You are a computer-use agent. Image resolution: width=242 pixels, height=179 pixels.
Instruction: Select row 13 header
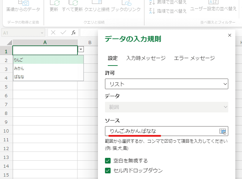click(6, 157)
